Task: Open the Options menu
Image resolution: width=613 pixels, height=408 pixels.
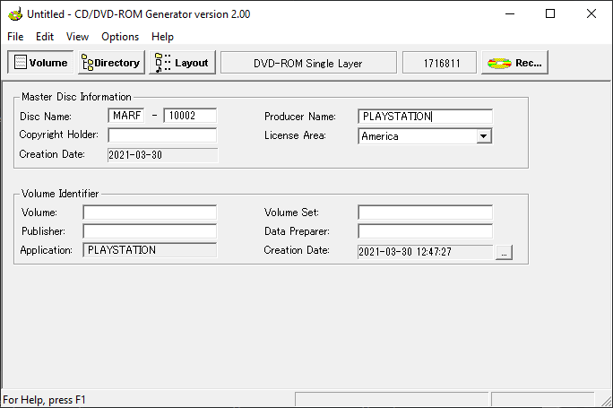Action: (120, 37)
